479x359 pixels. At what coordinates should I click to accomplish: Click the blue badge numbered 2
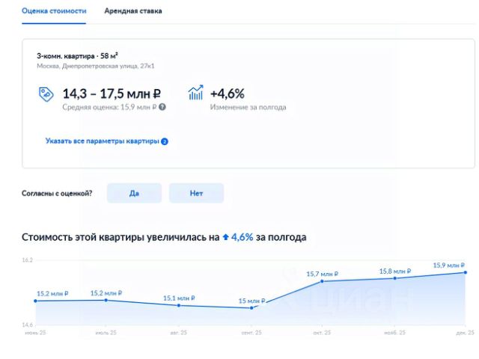point(165,141)
